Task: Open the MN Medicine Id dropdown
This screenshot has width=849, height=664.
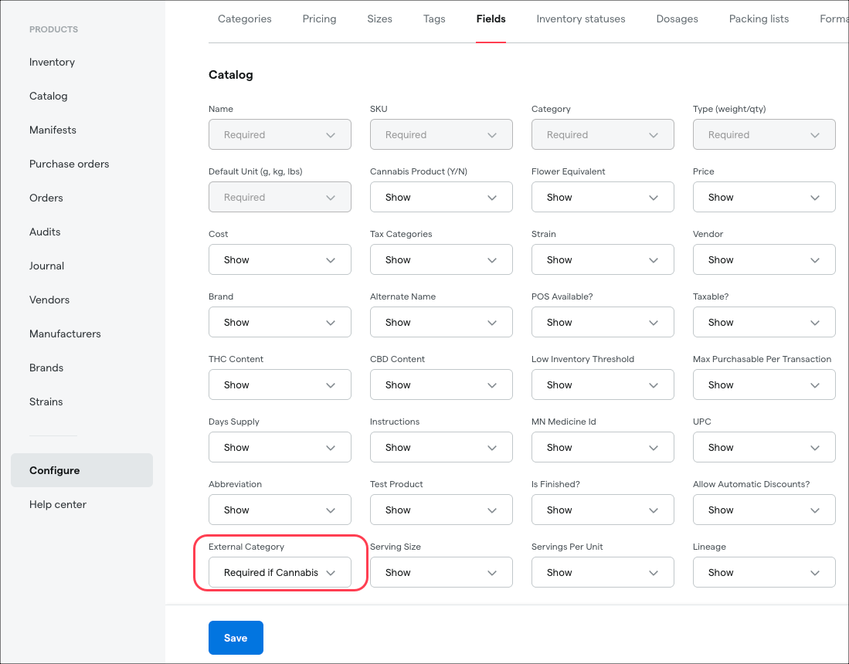Action: coord(603,448)
